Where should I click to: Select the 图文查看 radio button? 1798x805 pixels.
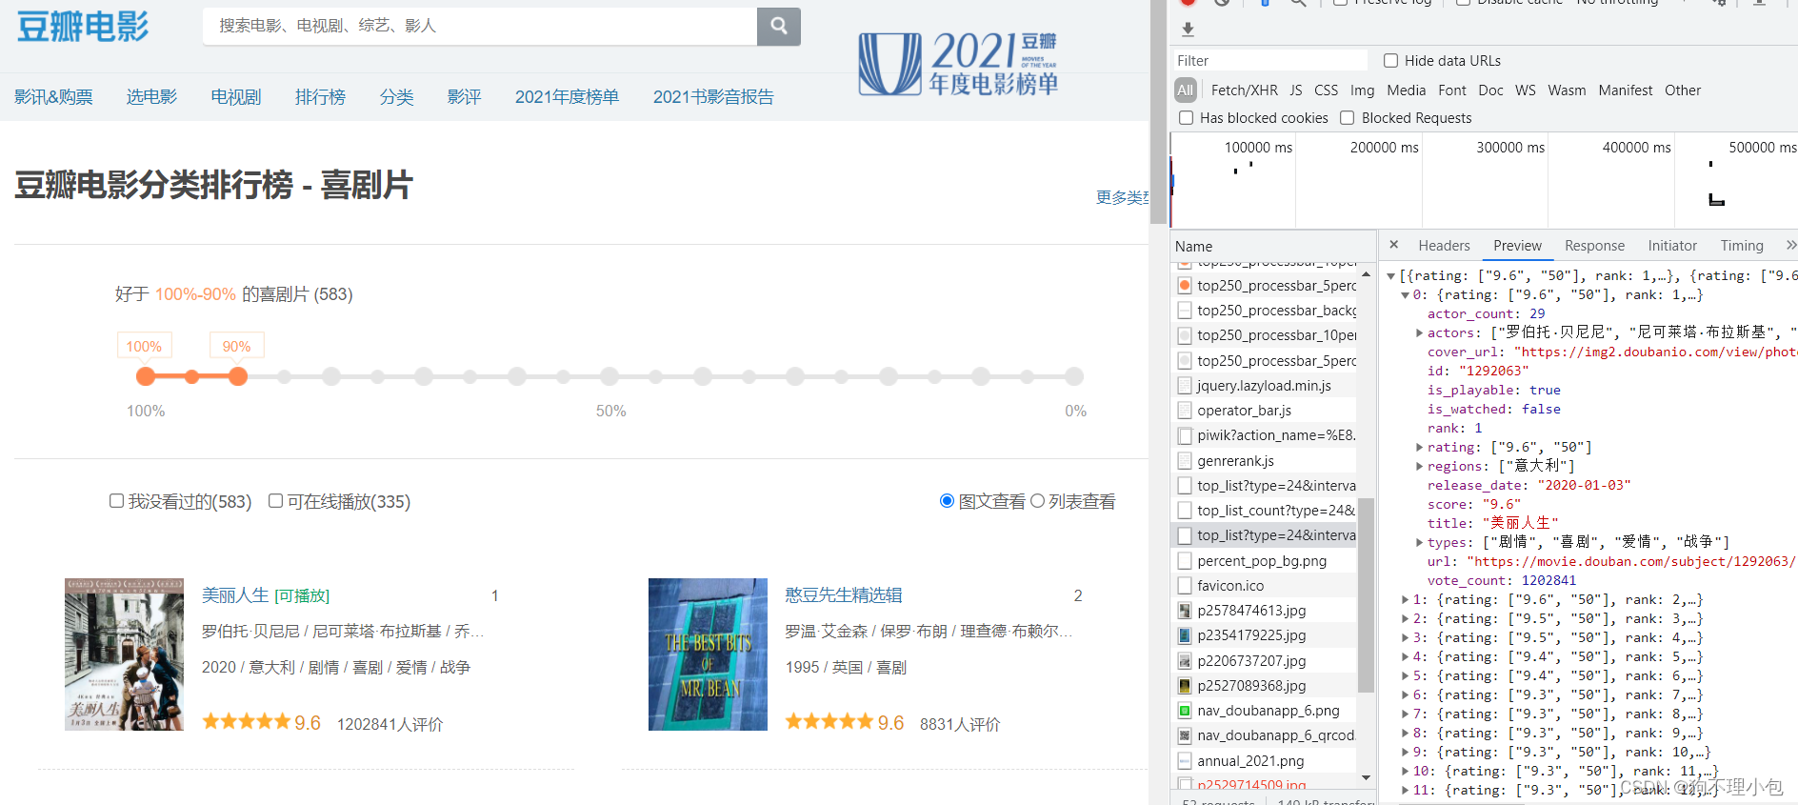947,501
